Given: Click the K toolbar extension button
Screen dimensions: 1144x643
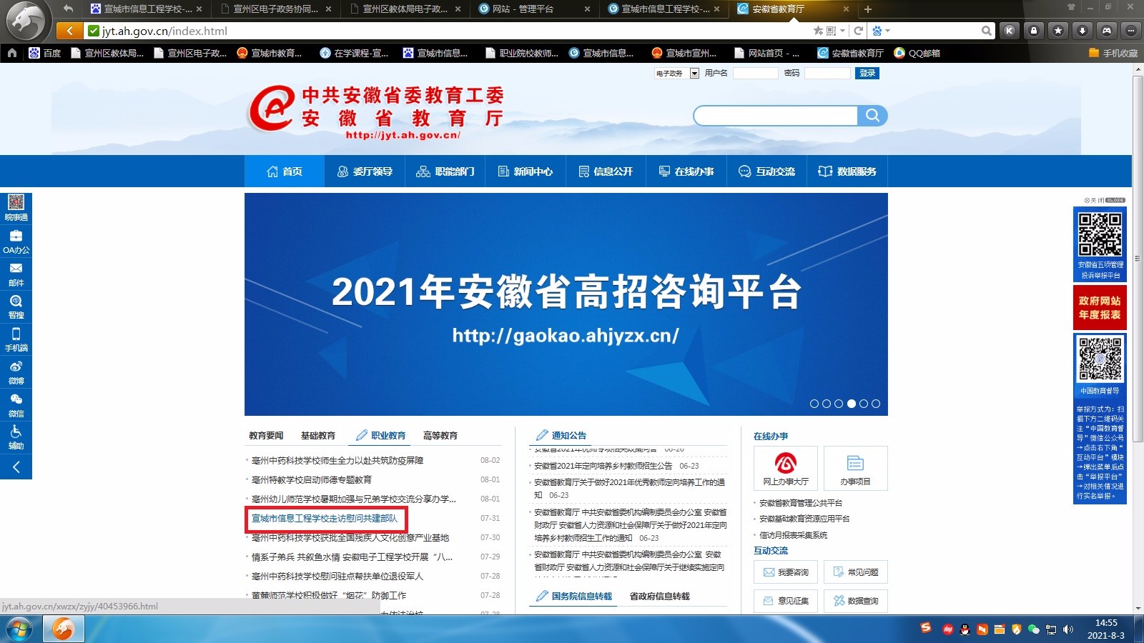Looking at the screenshot, I should point(1010,31).
